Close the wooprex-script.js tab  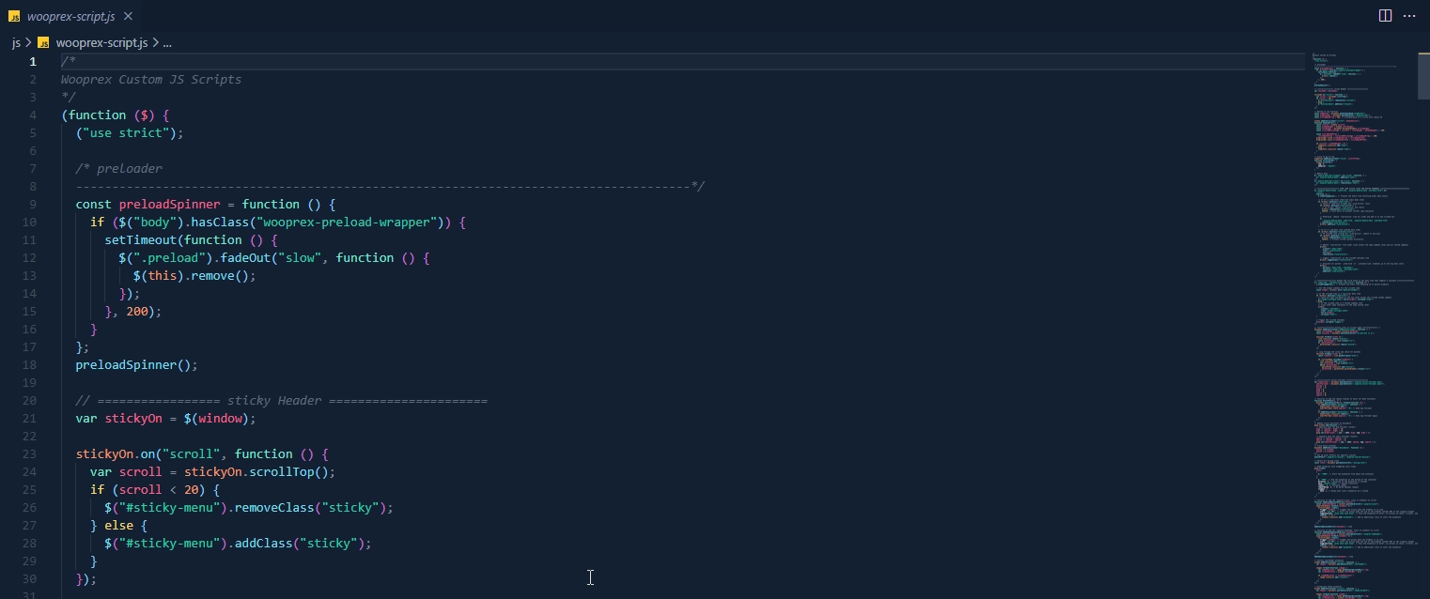coord(128,17)
